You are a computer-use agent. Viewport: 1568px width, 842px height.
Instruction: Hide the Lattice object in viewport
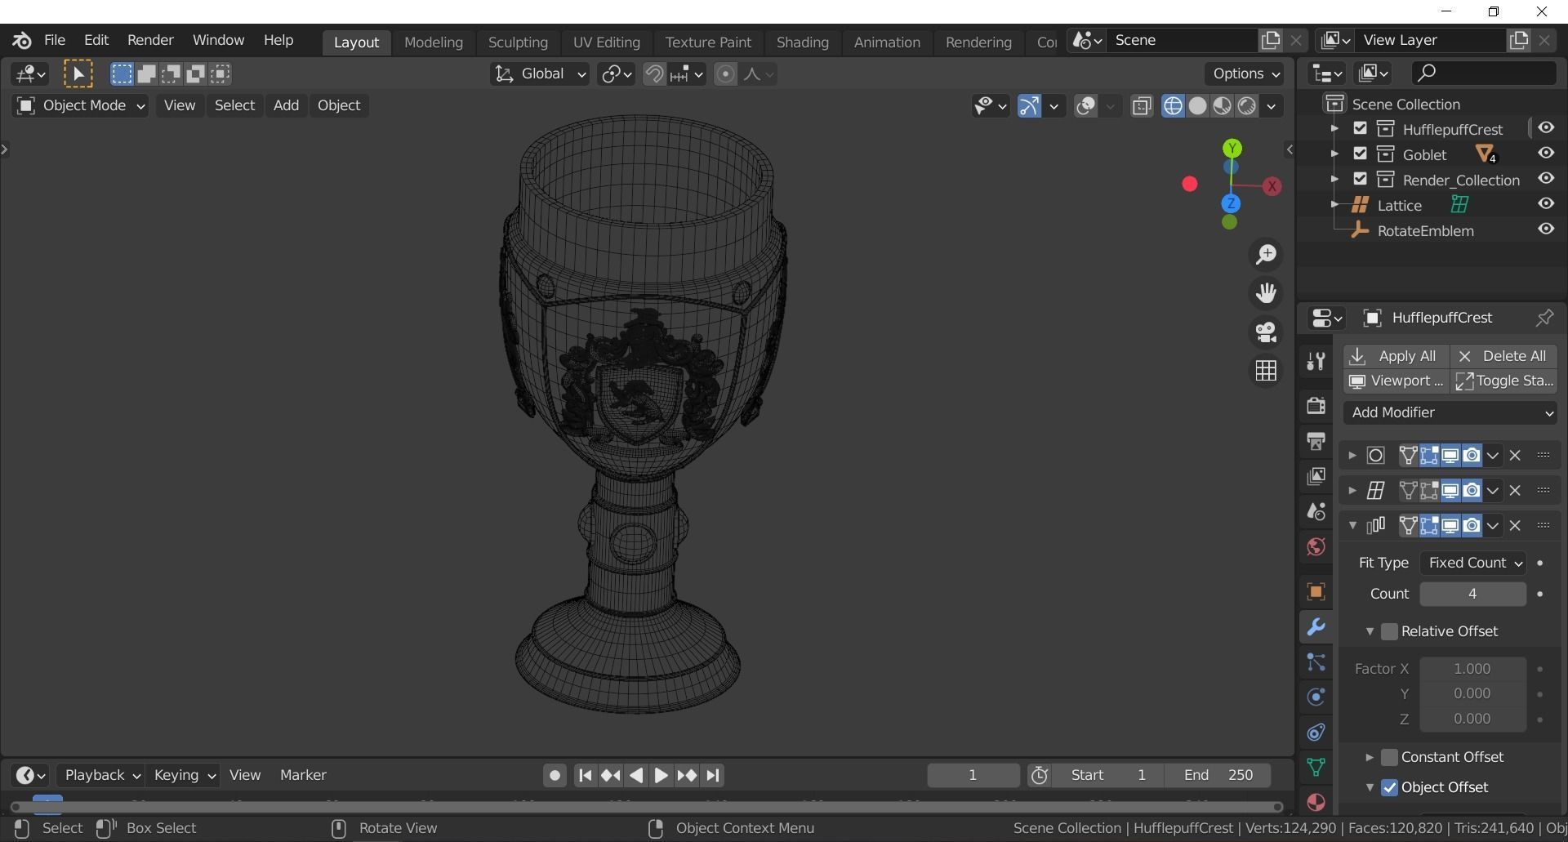1546,204
